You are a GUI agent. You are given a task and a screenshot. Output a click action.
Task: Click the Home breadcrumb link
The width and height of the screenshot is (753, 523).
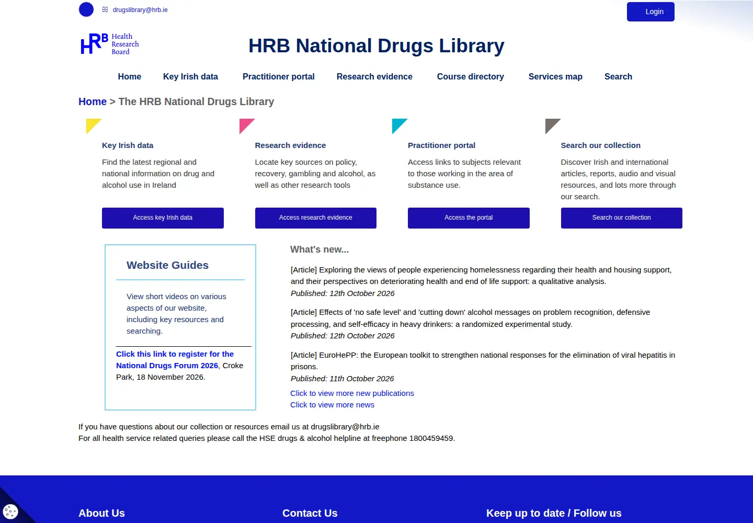93,101
